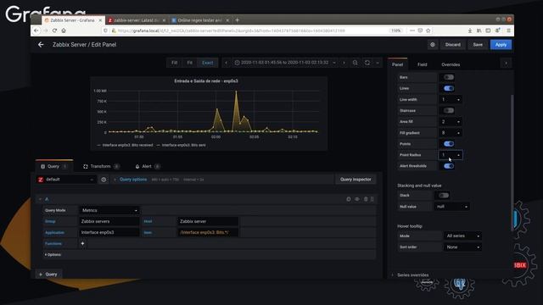Click the Save button
The height and width of the screenshot is (305, 543).
tap(478, 45)
